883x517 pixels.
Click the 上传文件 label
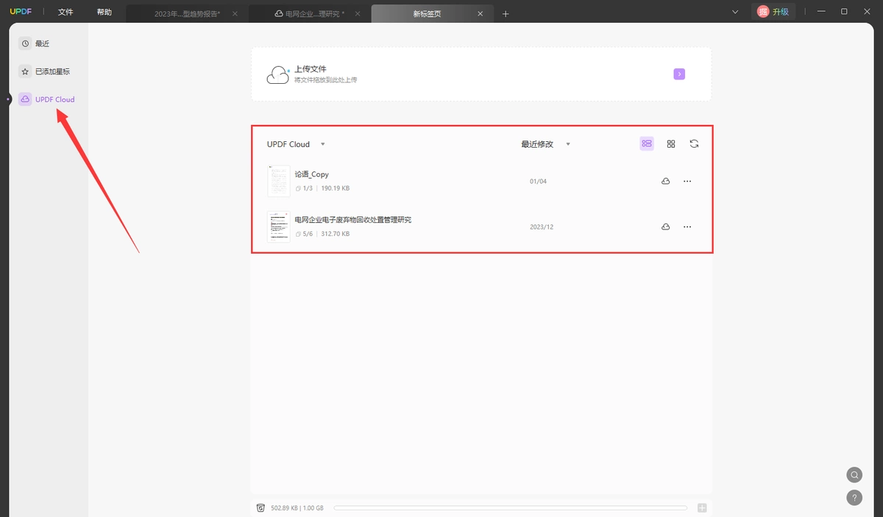[x=311, y=69]
